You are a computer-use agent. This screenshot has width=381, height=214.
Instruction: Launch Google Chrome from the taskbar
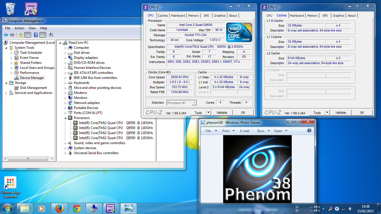coord(76,209)
